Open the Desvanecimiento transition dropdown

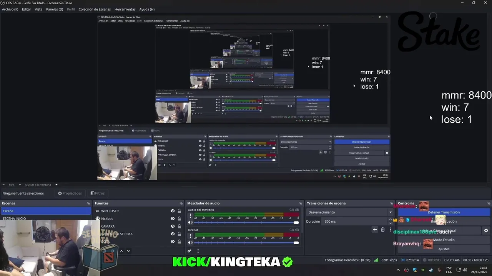pyautogui.click(x=350, y=212)
